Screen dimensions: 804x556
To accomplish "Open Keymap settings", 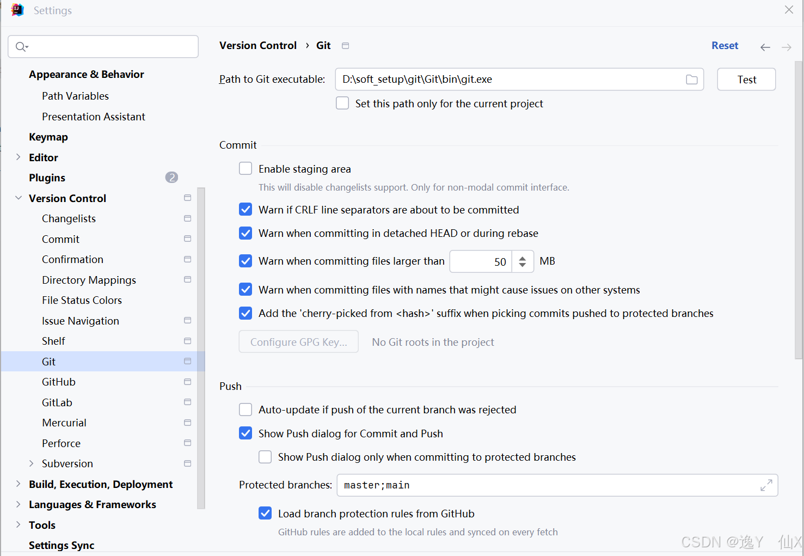I will click(x=48, y=137).
